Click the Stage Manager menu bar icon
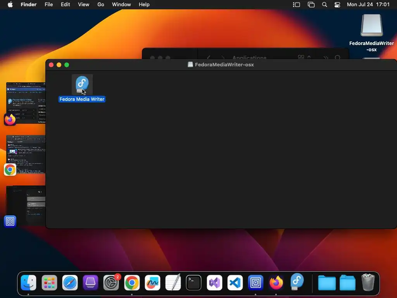The height and width of the screenshot is (298, 397). 311,5
